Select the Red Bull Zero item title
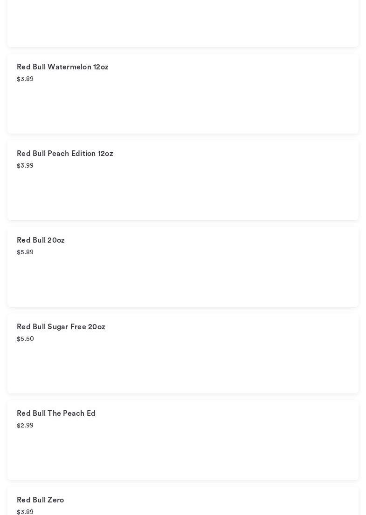The image size is (366, 515). pos(40,500)
